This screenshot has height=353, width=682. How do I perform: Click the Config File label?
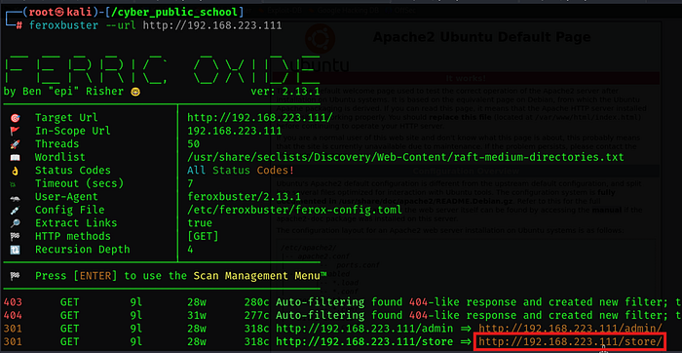[x=70, y=211]
